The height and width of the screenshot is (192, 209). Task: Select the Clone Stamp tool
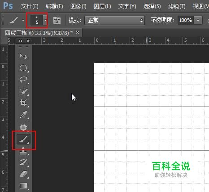pyautogui.click(x=23, y=151)
